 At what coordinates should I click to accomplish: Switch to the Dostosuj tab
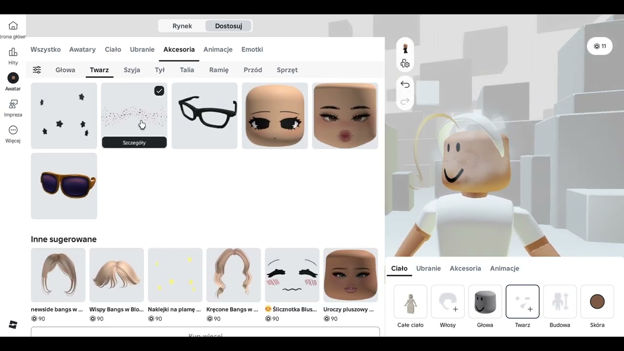[229, 26]
